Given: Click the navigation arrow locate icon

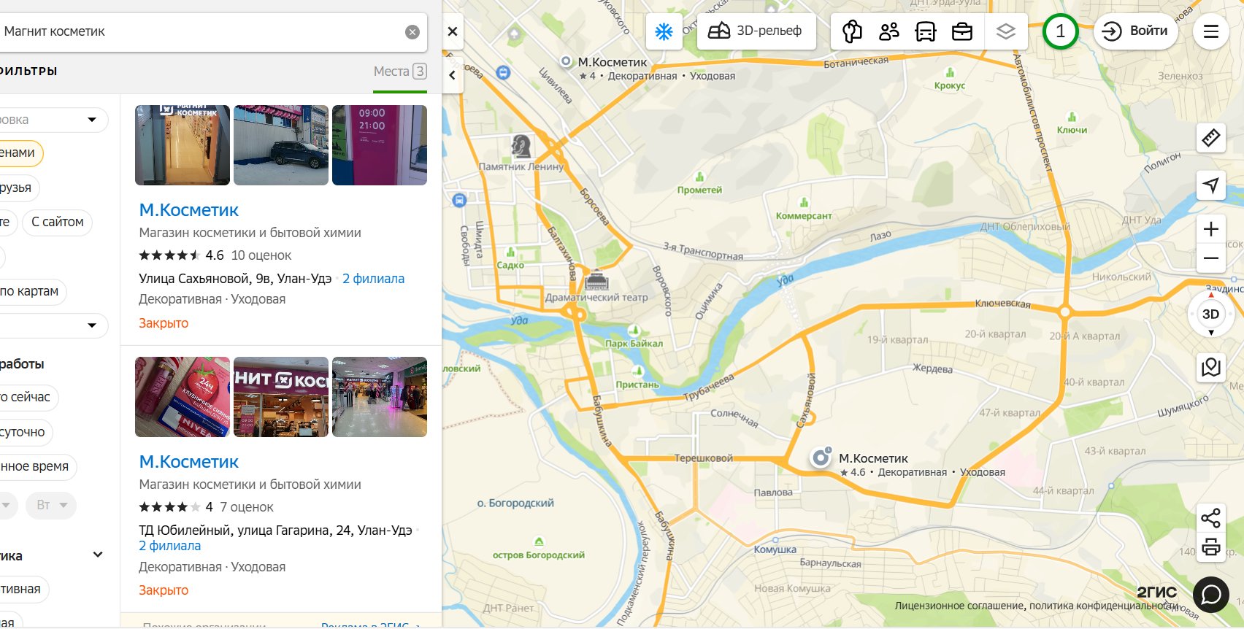Looking at the screenshot, I should point(1210,185).
